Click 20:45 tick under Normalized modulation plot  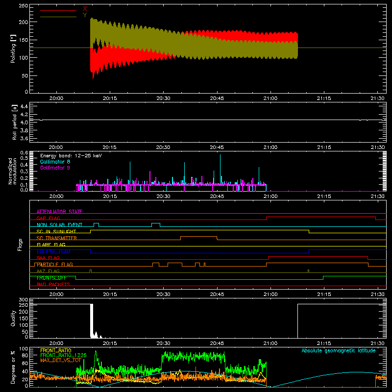(217, 196)
